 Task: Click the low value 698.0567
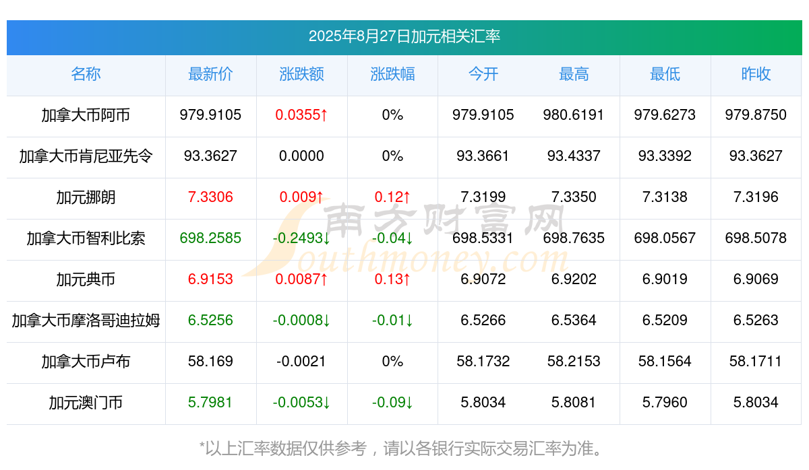(x=665, y=238)
